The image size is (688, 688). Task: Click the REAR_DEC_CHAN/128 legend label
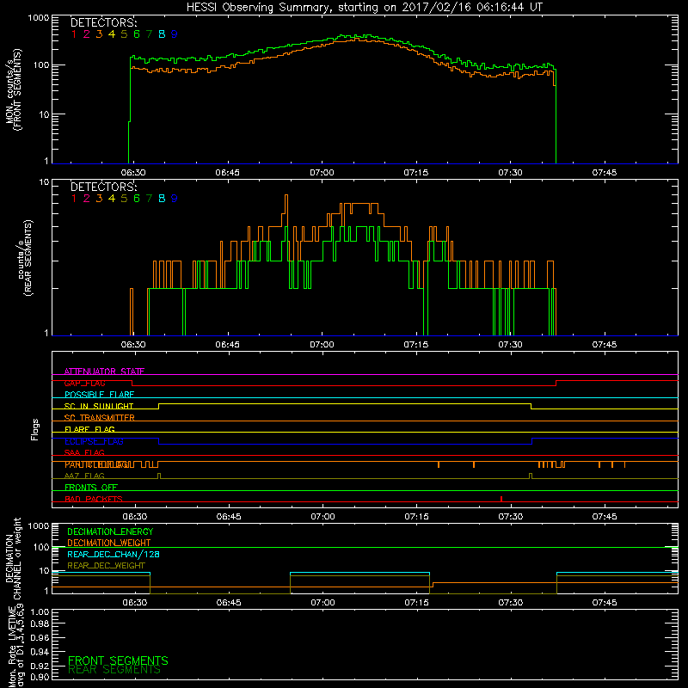click(x=114, y=554)
